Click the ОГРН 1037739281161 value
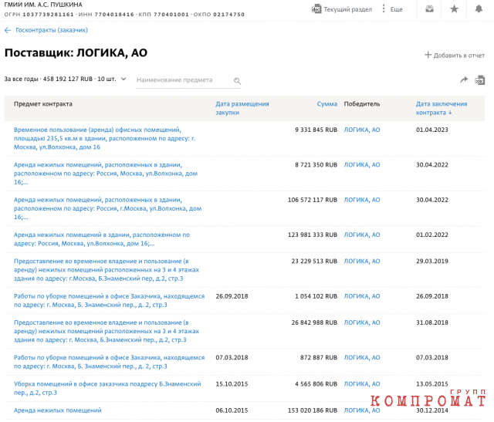Screen dimensions: 494x422 tap(39, 15)
